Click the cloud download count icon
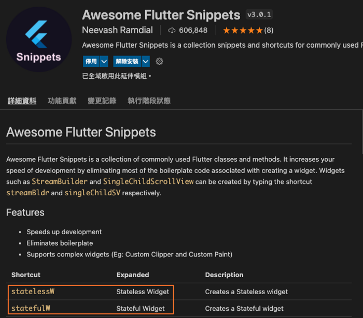The width and height of the screenshot is (363, 318). click(172, 31)
